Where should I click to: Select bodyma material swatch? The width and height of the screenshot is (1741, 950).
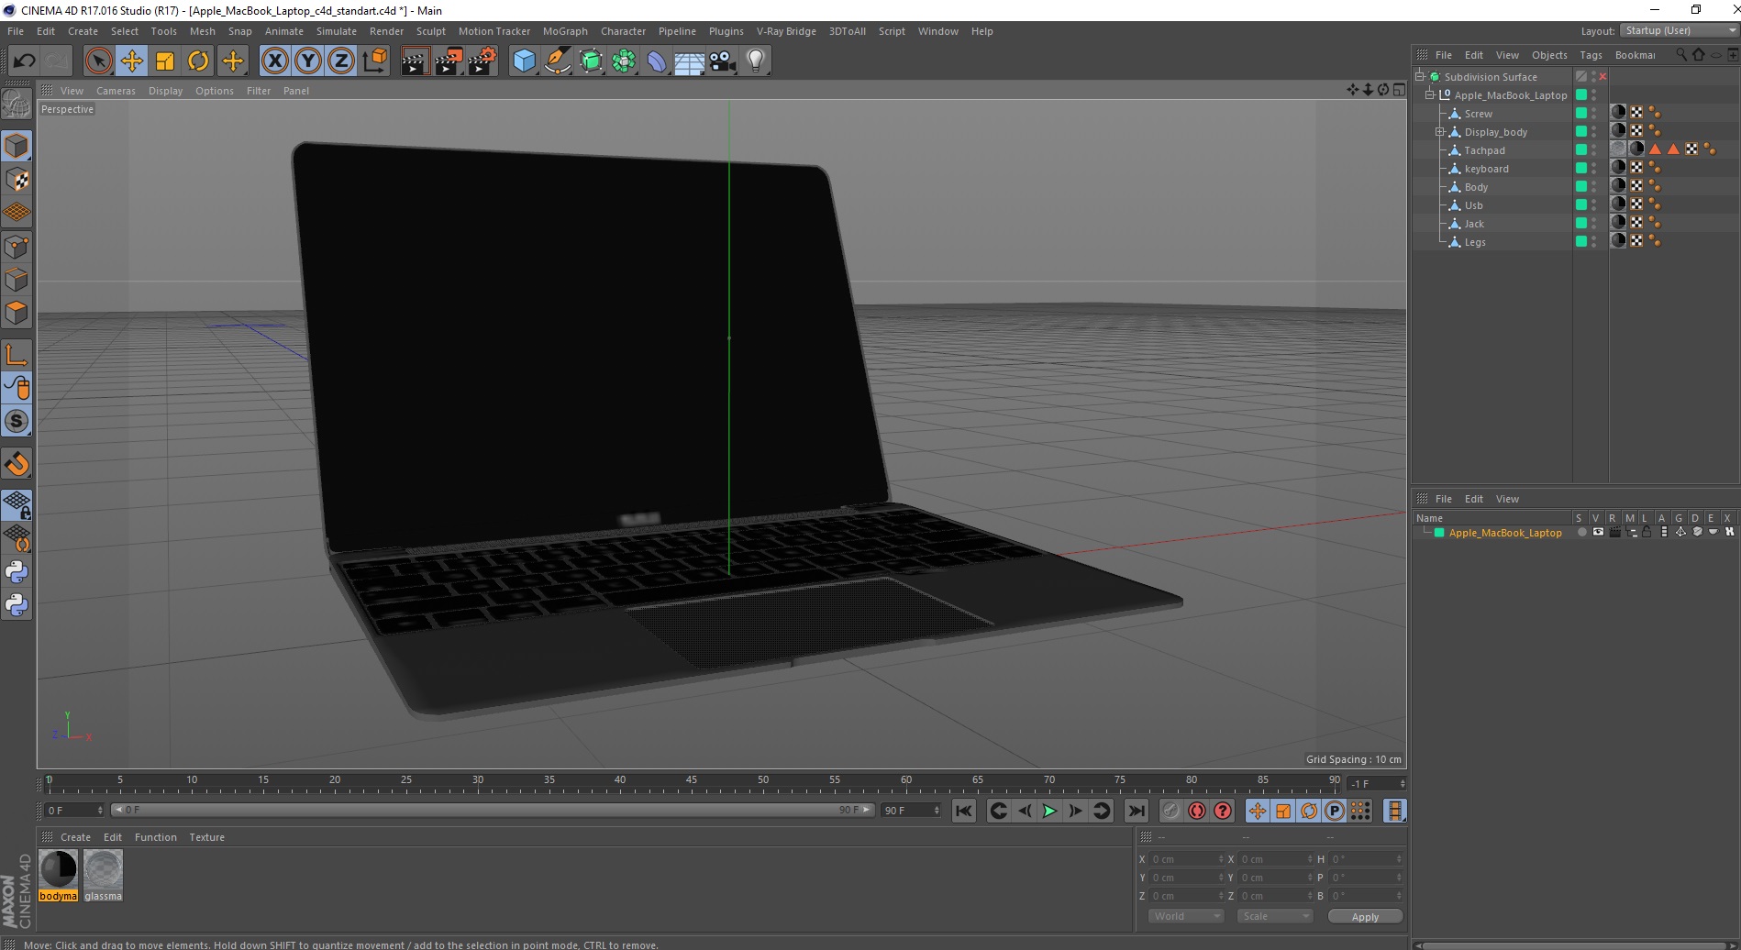[58, 875]
